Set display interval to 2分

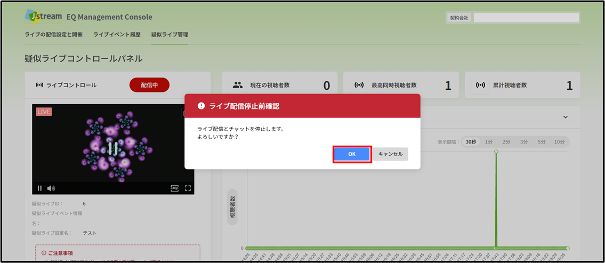click(506, 142)
